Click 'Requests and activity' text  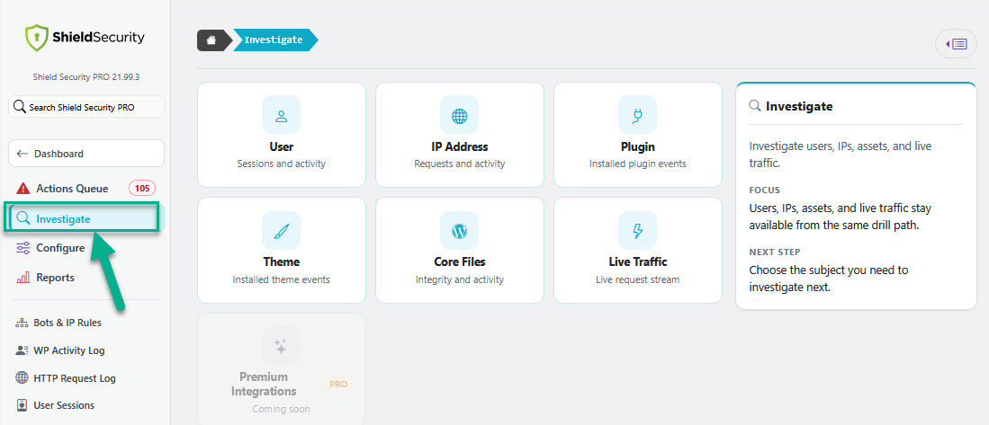(x=459, y=164)
